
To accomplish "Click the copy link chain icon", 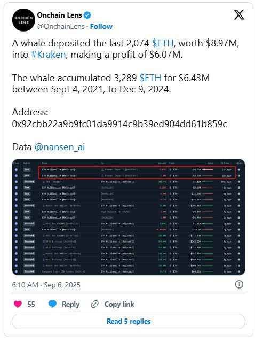I will [x=94, y=304].
